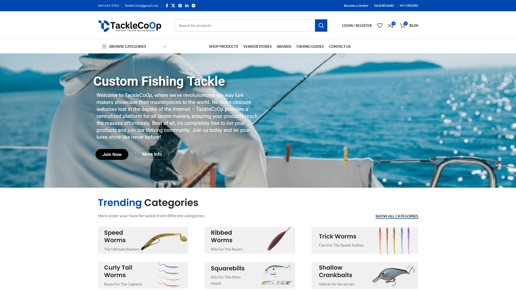Image resolution: width=516 pixels, height=290 pixels.
Task: Open the Shop Products menu item
Action: point(223,46)
